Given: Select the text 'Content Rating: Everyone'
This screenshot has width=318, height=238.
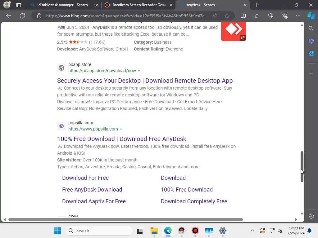Looking at the screenshot, I should [x=158, y=49].
